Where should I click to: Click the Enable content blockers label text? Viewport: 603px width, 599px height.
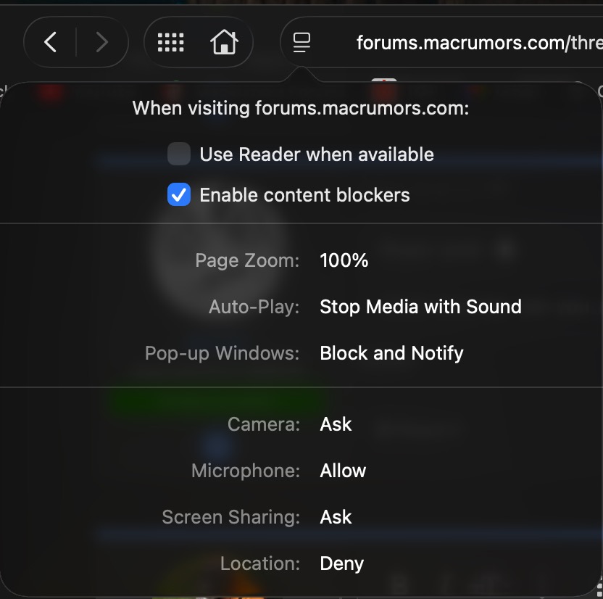tap(304, 195)
